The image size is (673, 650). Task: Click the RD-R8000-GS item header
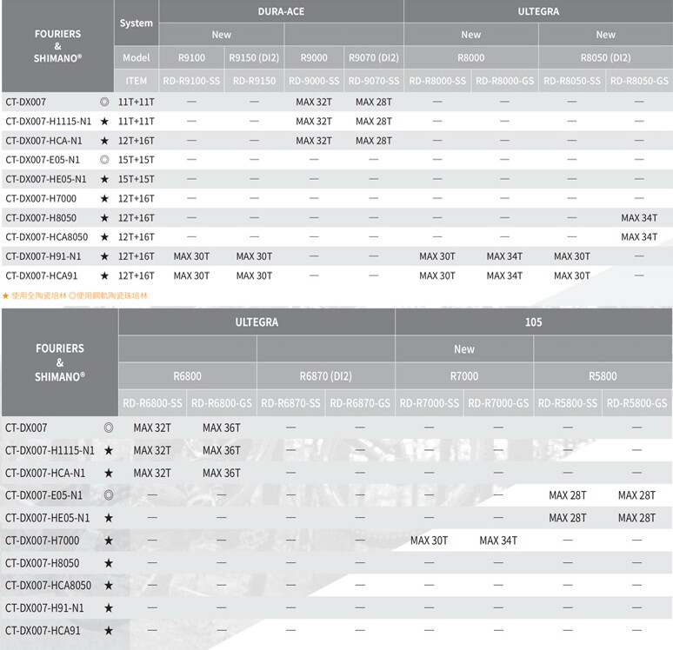(x=504, y=81)
